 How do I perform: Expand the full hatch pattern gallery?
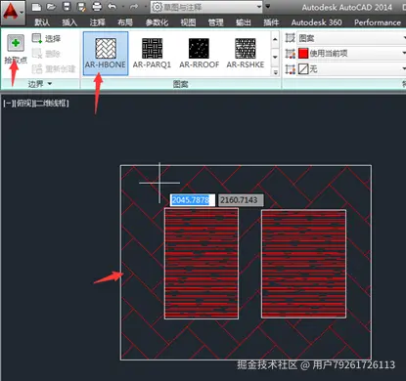276,72
